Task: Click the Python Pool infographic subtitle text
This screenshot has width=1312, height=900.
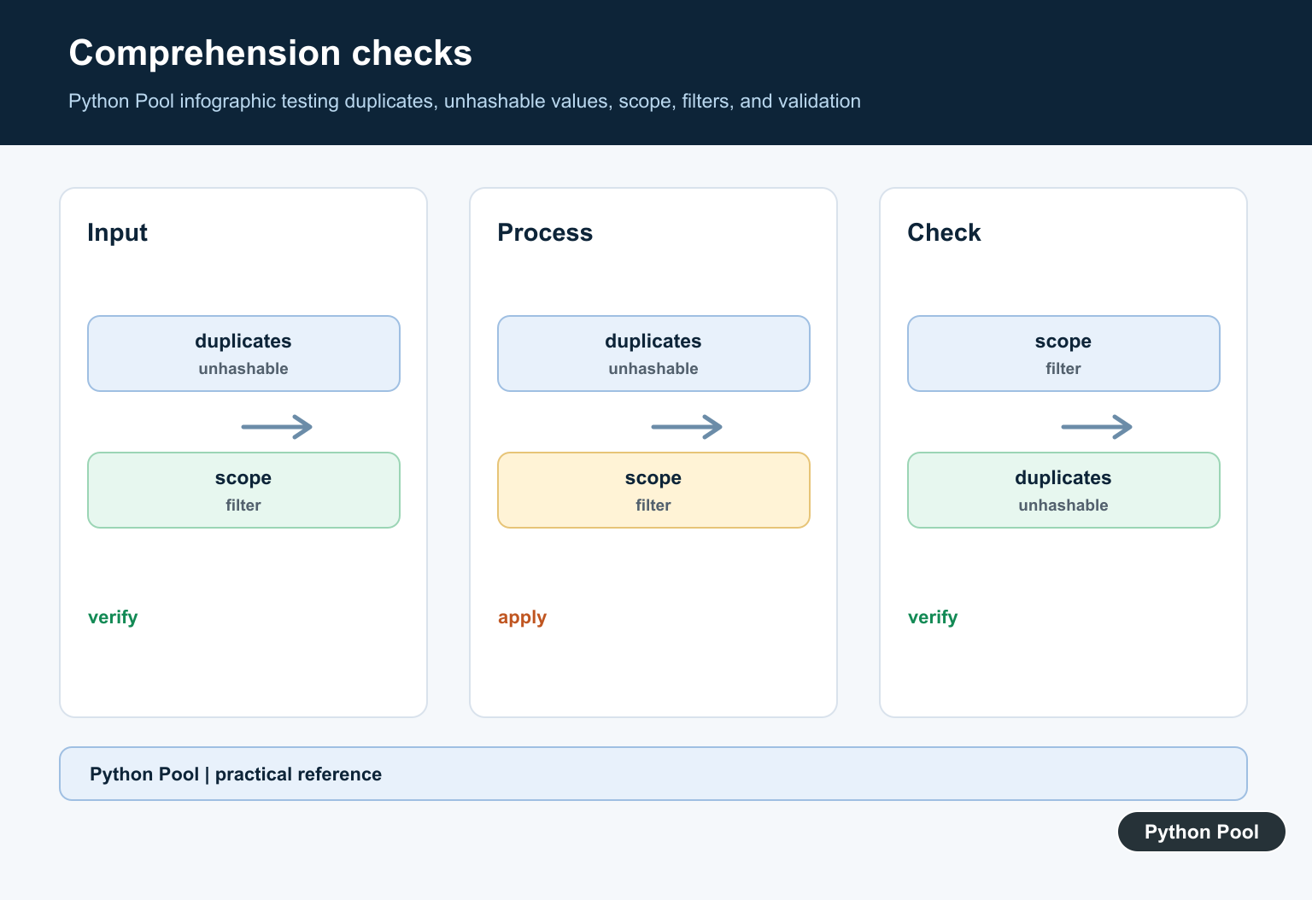Action: click(465, 101)
